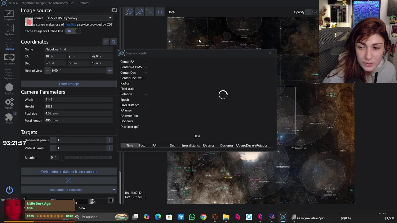The image size is (397, 223).
Task: Zoom in on the framing image
Action: pyautogui.click(x=129, y=12)
